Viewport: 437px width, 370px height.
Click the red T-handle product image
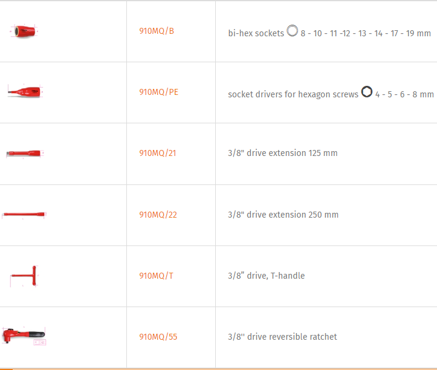point(25,276)
